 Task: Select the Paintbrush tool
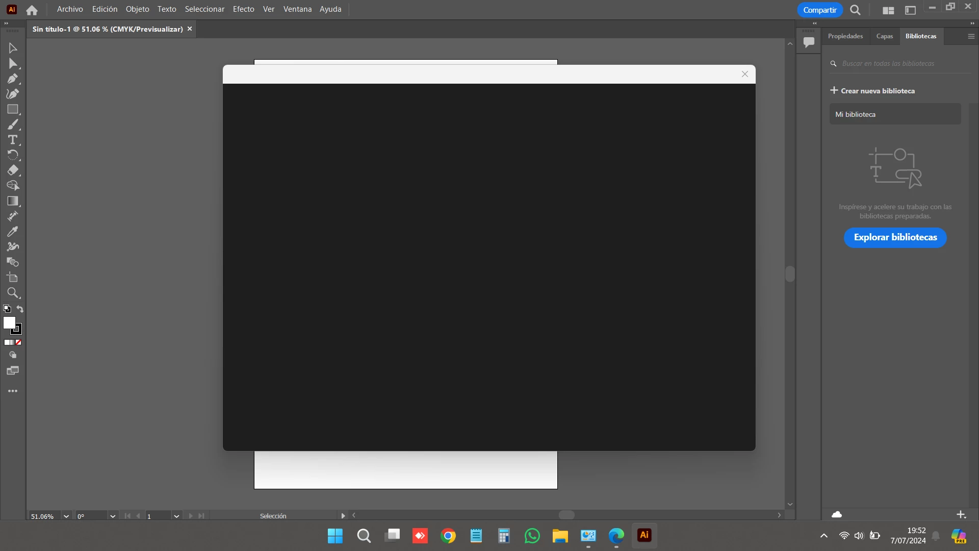pyautogui.click(x=12, y=124)
